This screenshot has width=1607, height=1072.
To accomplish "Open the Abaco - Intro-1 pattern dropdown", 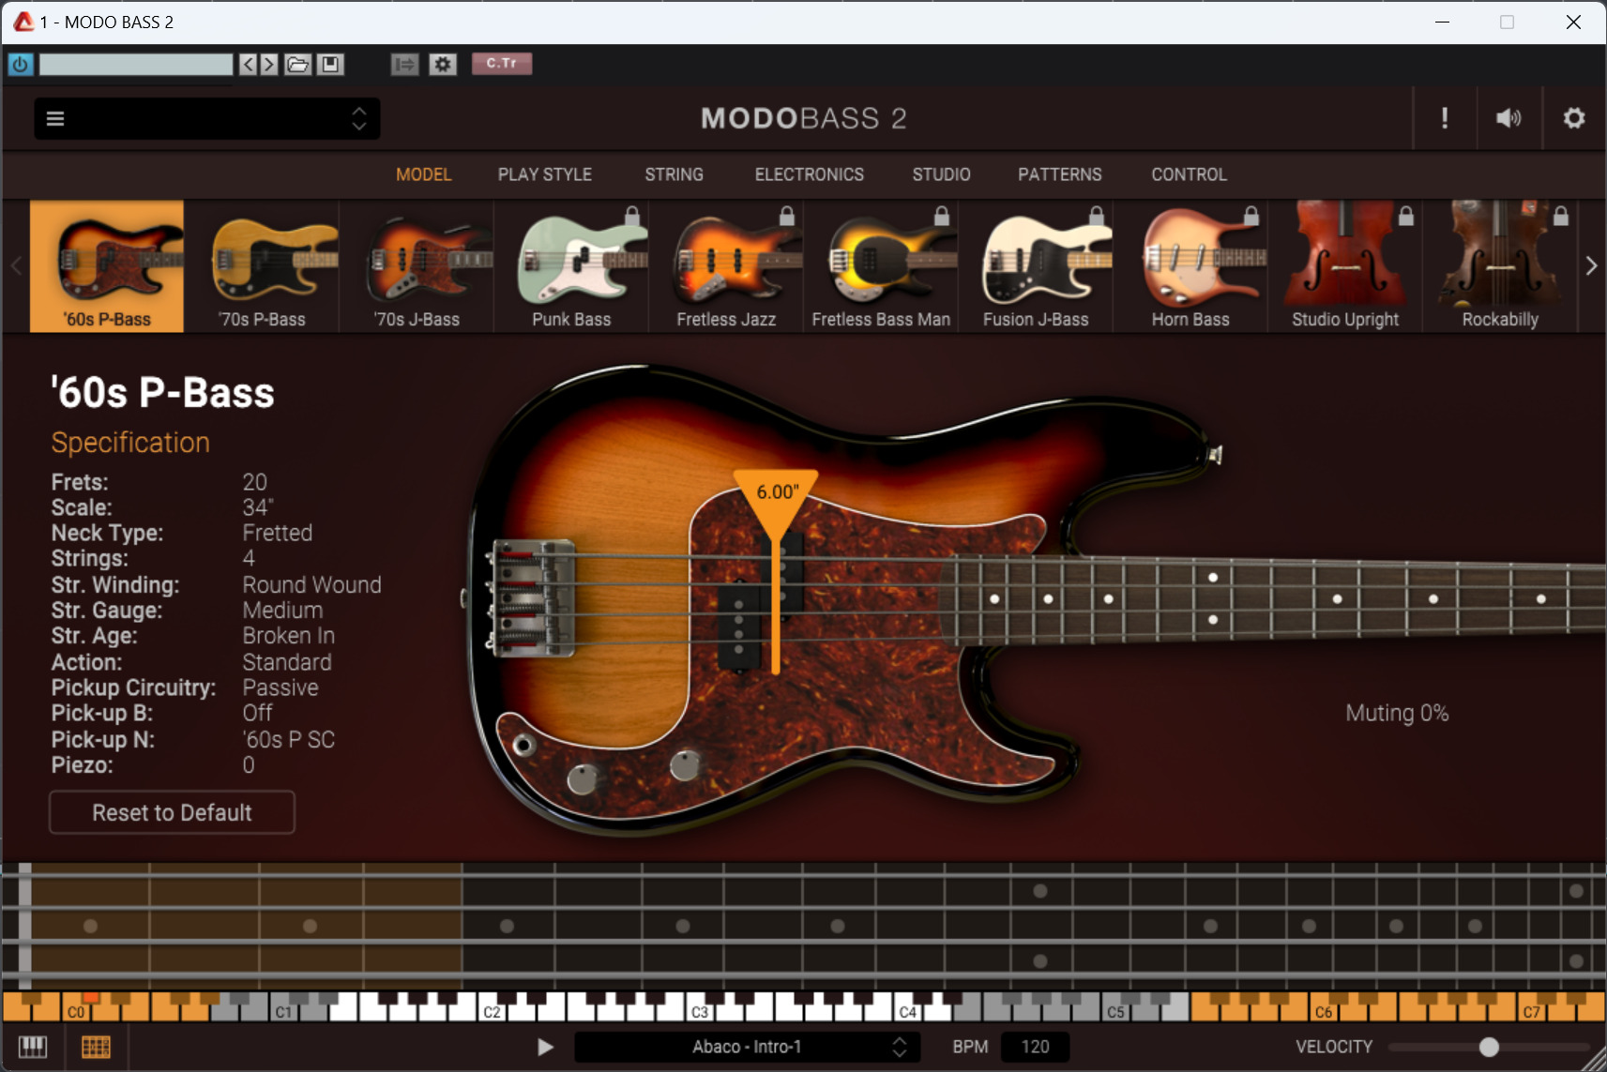I will (x=747, y=1047).
